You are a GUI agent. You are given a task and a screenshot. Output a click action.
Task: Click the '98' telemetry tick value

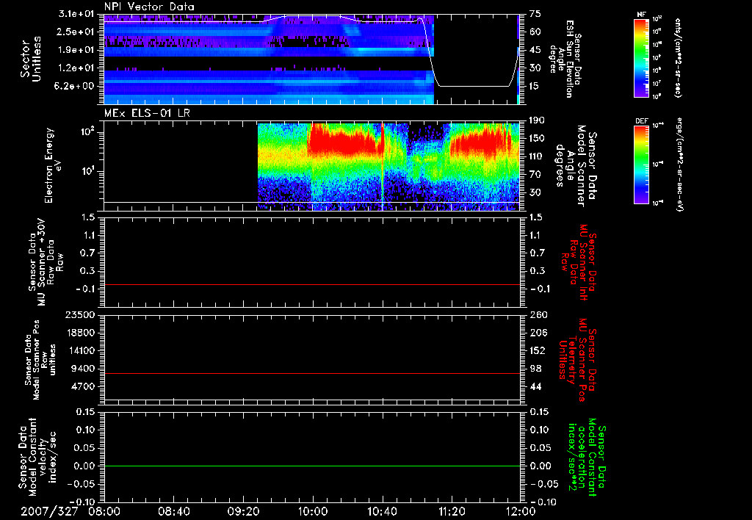coord(535,369)
